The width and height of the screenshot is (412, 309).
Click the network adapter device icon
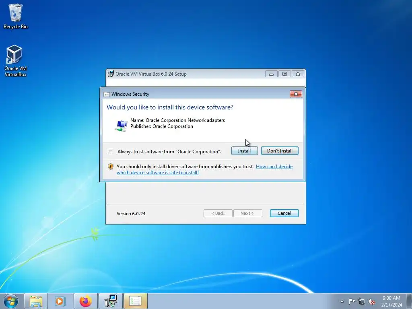point(121,126)
